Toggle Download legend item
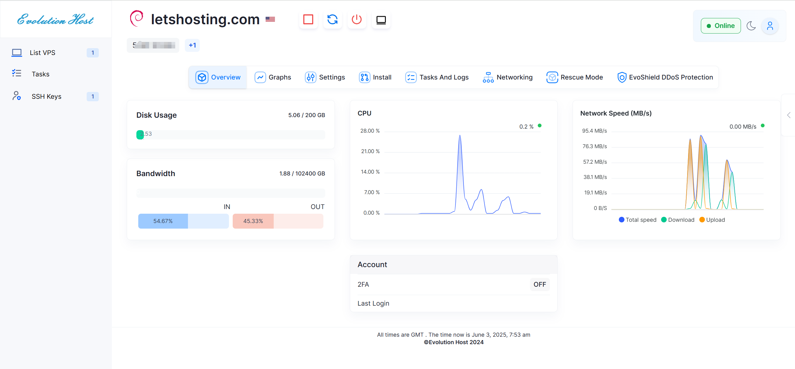The height and width of the screenshot is (369, 795). click(x=678, y=220)
